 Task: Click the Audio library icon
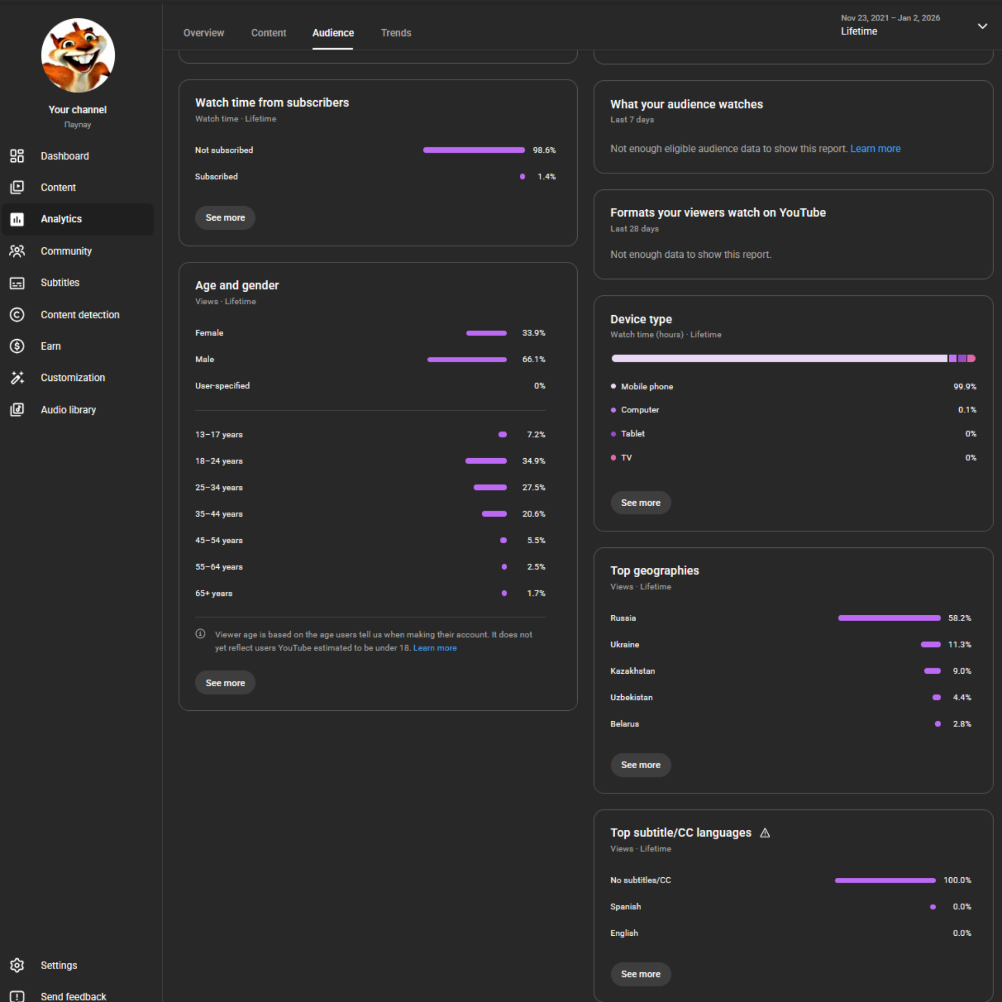pyautogui.click(x=17, y=410)
